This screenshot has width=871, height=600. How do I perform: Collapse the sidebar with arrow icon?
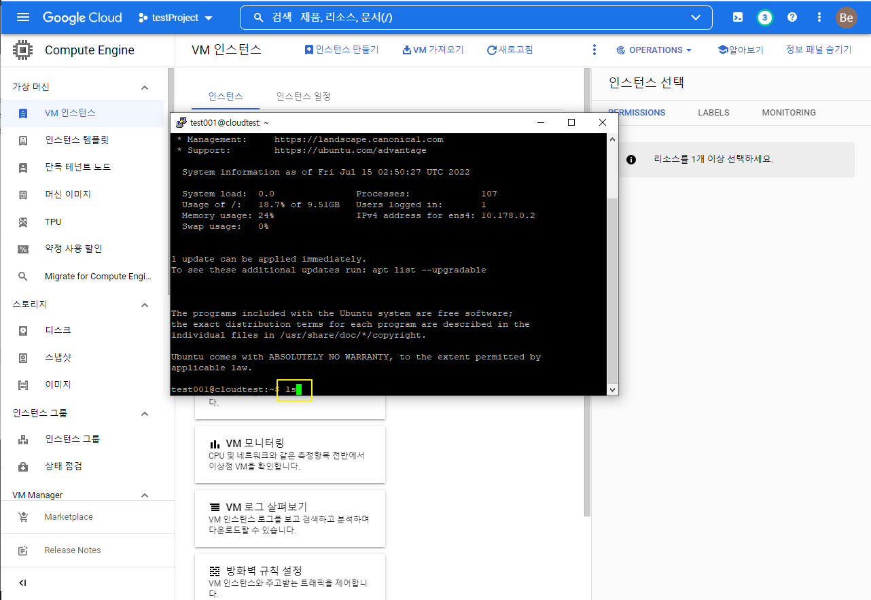click(x=23, y=583)
